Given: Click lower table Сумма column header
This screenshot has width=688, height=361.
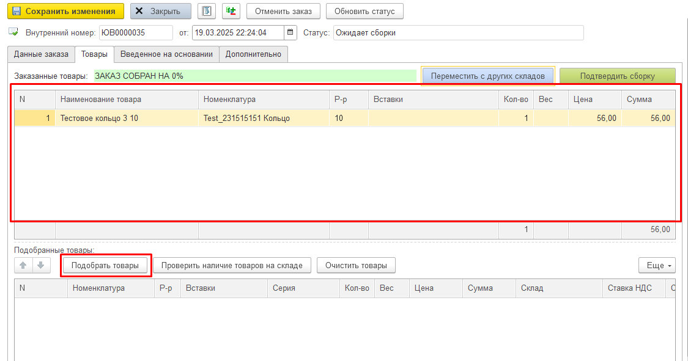Looking at the screenshot, I should [489, 288].
